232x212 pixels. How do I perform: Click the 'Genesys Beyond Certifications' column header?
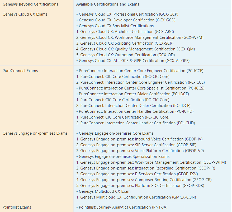point(30,4)
